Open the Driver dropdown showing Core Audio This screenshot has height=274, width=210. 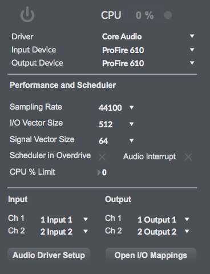(x=148, y=37)
